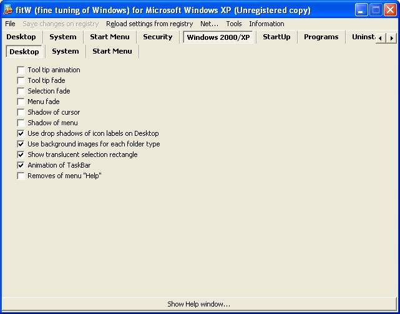Viewport: 400px width, 314px height.
Task: Turn on Shadow of menu
Action: click(x=21, y=123)
